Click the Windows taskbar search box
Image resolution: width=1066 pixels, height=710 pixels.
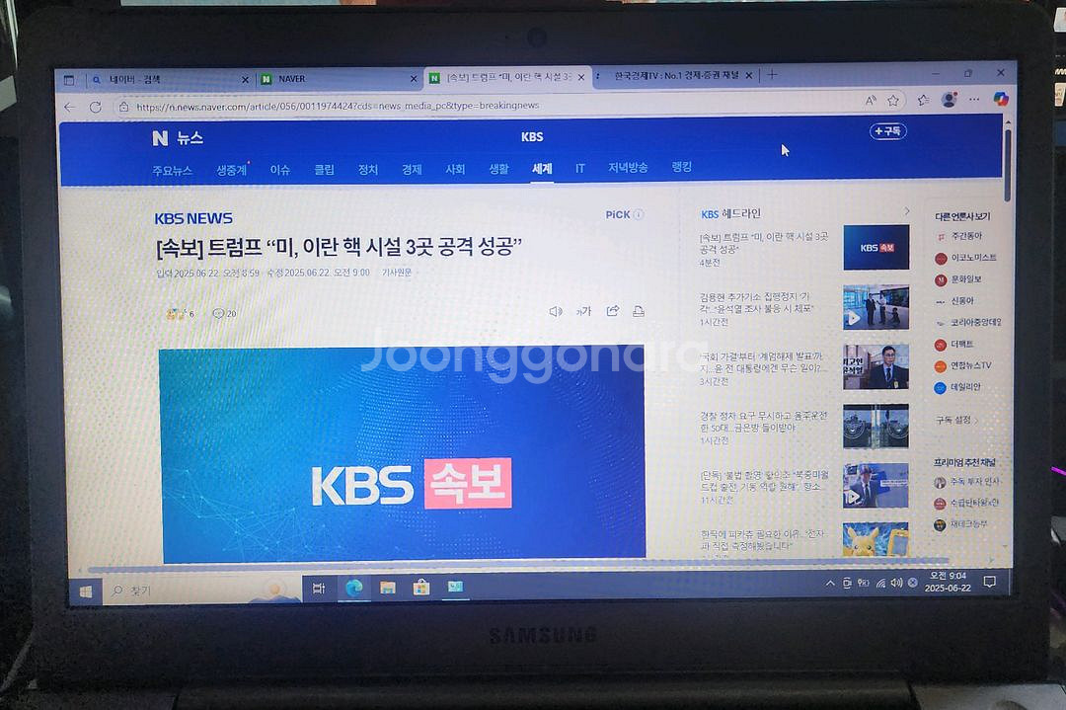pyautogui.click(x=204, y=591)
